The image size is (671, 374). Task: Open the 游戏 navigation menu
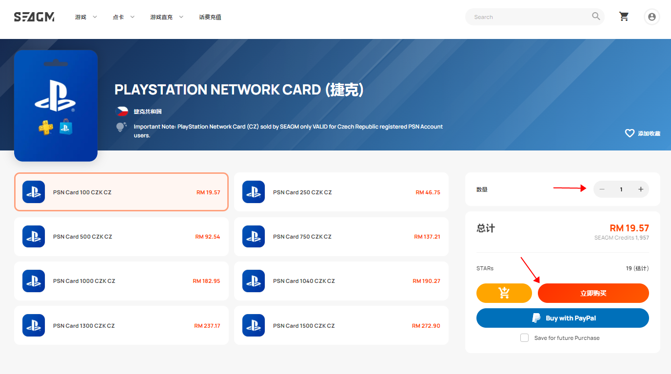click(80, 17)
